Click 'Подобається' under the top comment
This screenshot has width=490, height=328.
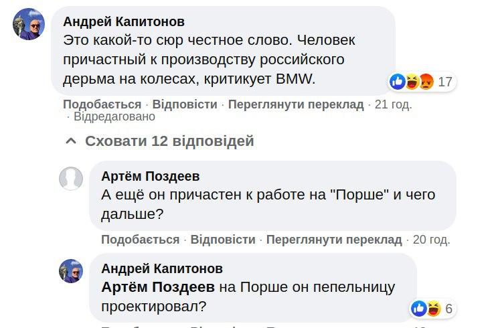pos(102,104)
